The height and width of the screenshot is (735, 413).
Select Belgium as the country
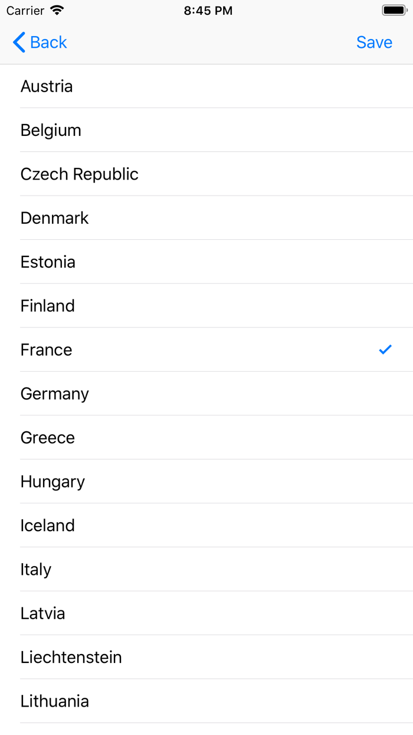206,130
